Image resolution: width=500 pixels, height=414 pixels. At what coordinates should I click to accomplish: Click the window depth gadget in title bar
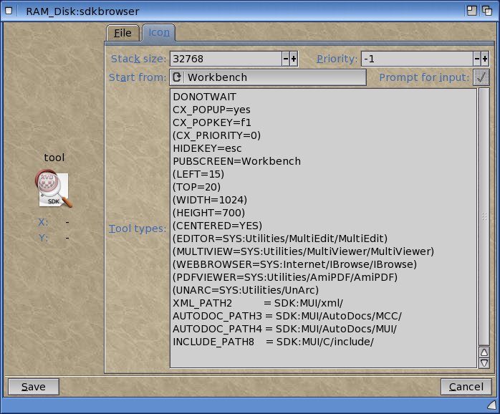[x=488, y=11]
